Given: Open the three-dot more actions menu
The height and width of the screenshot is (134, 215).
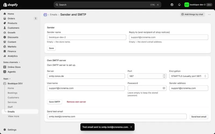Looking at the screenshot, I should coord(209,14).
